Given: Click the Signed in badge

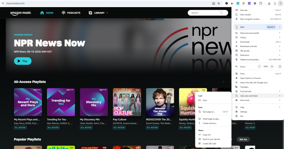Looking at the screenshot, I should [x=271, y=27].
